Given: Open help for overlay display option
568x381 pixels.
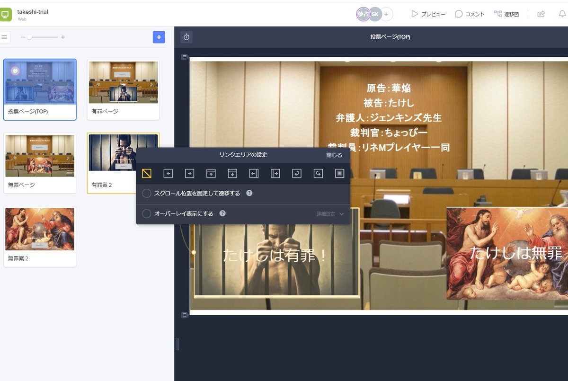Looking at the screenshot, I should click(x=222, y=213).
